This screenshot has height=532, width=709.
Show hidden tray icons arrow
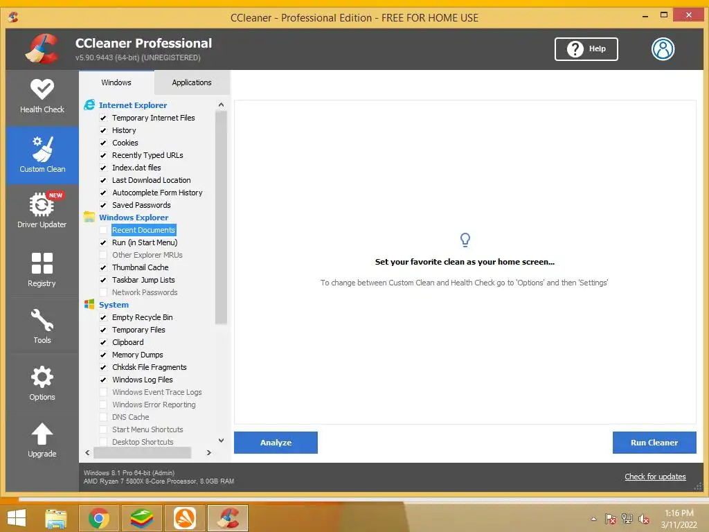click(593, 519)
